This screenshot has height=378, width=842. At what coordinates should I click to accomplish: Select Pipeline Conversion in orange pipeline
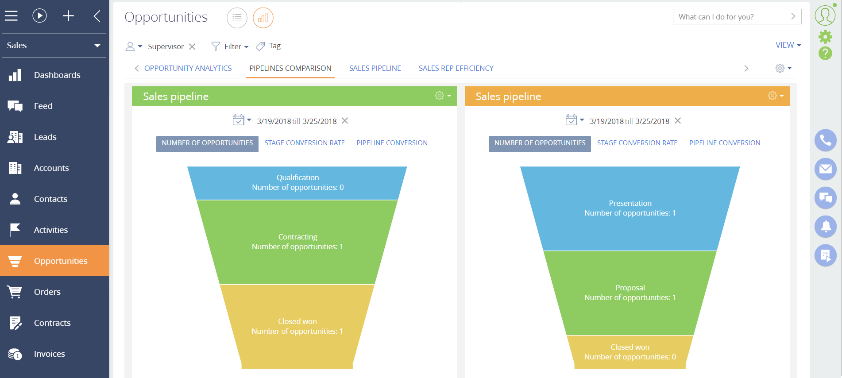tap(724, 143)
